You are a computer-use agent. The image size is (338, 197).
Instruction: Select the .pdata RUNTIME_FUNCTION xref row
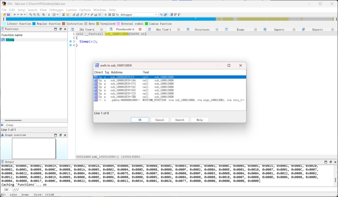(x=170, y=100)
